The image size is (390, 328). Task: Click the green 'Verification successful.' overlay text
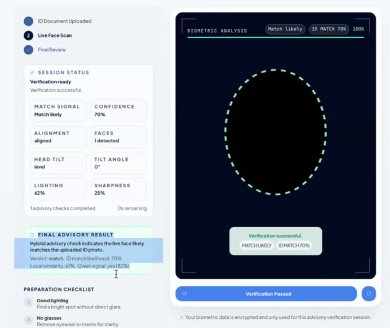[x=275, y=236]
